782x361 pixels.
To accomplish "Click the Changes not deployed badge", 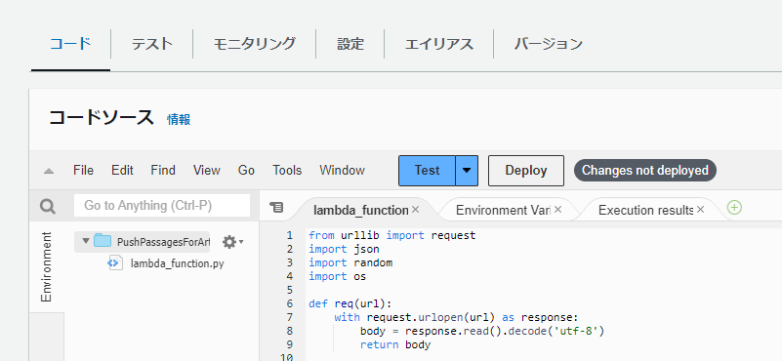I will (x=645, y=171).
